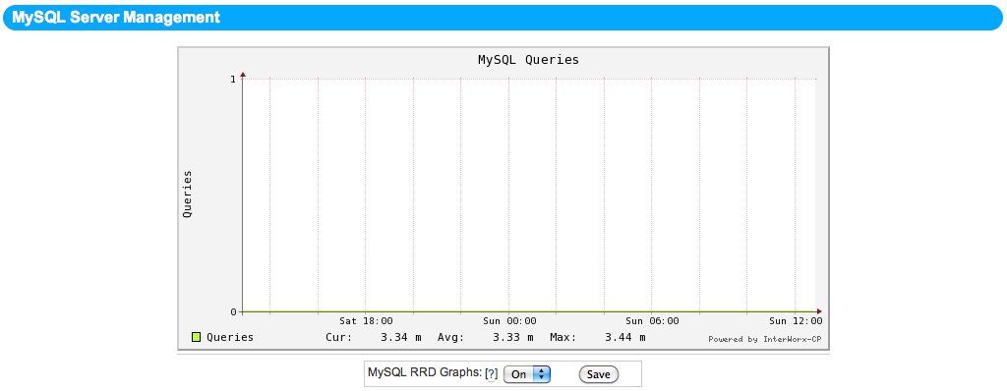Click the vertical Queries axis label
The image size is (1007, 391).
pyautogui.click(x=188, y=195)
